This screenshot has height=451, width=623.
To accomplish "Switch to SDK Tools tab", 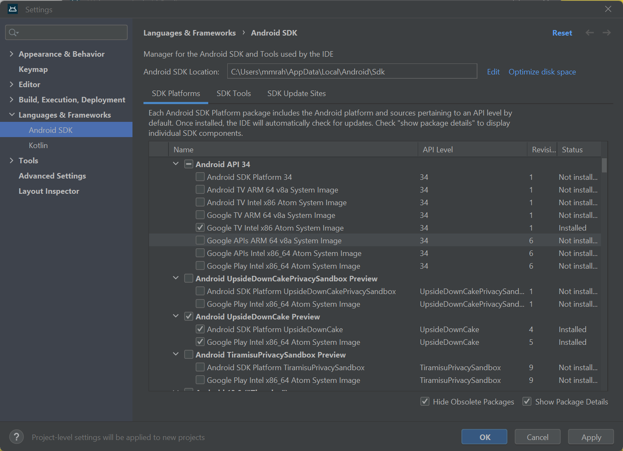I will pos(234,93).
